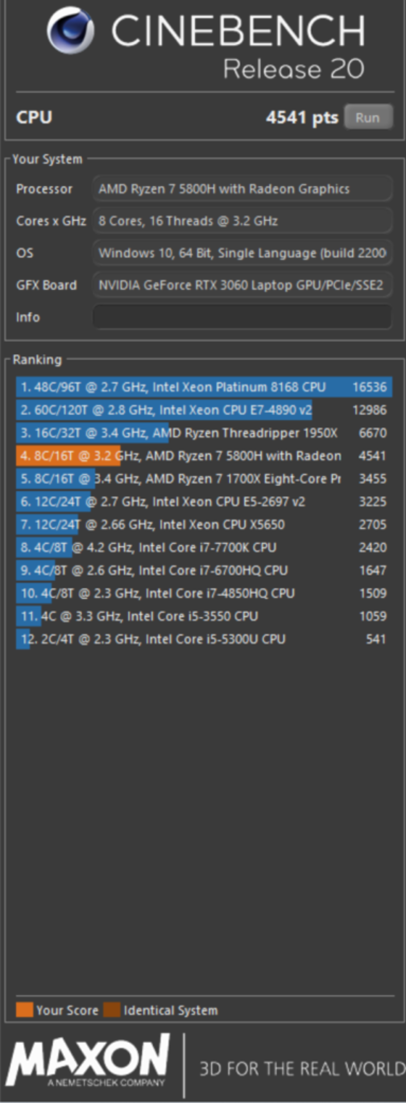Screen dimensions: 406x1103
Task: Click the Processor label text
Action: (x=44, y=189)
